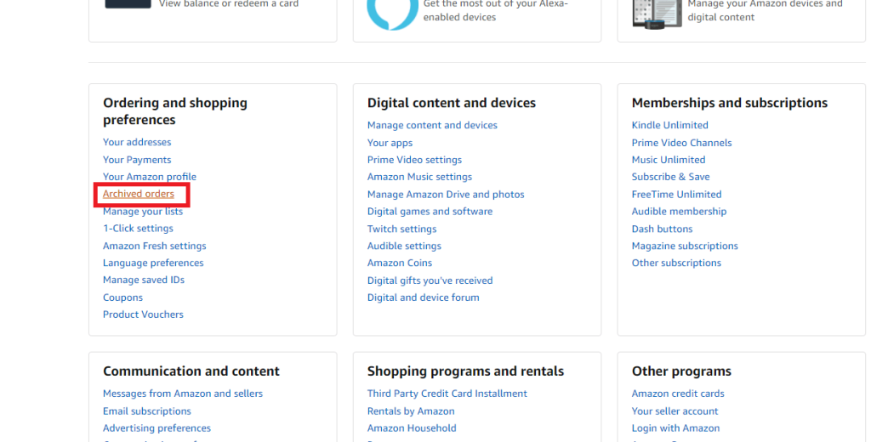View Digital gifts you've received

pyautogui.click(x=430, y=280)
